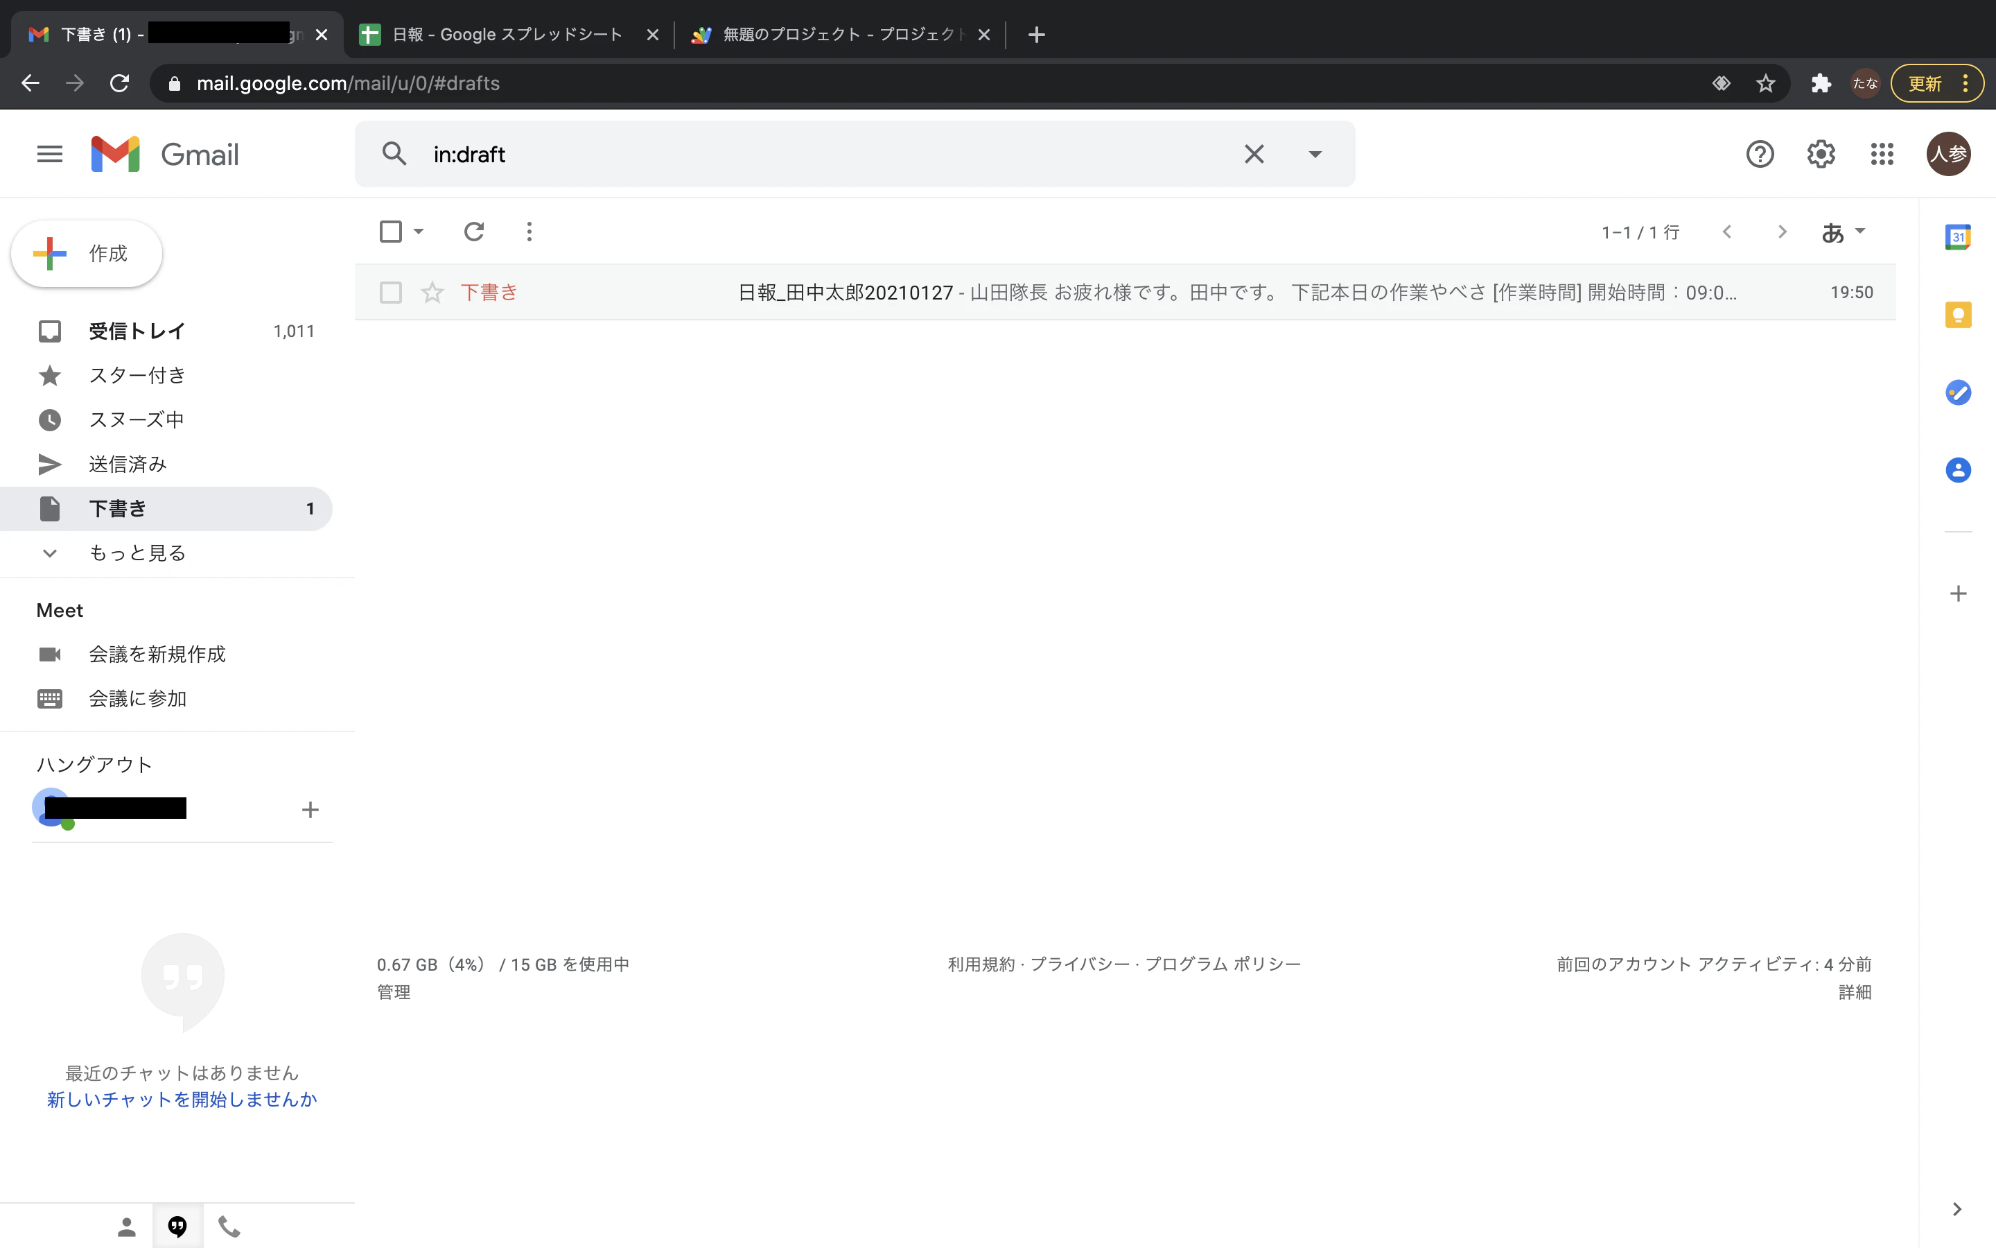
Task: Open the Google apps launcher grid
Action: point(1882,153)
